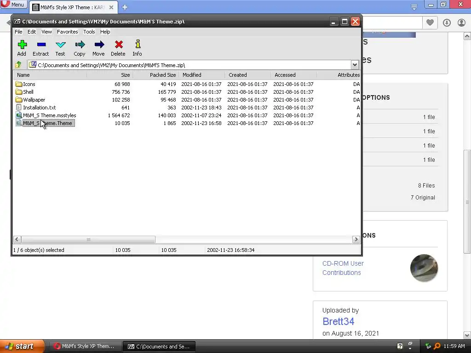The width and height of the screenshot is (471, 353).
Task: Open the Edit menu
Action: pos(32,32)
